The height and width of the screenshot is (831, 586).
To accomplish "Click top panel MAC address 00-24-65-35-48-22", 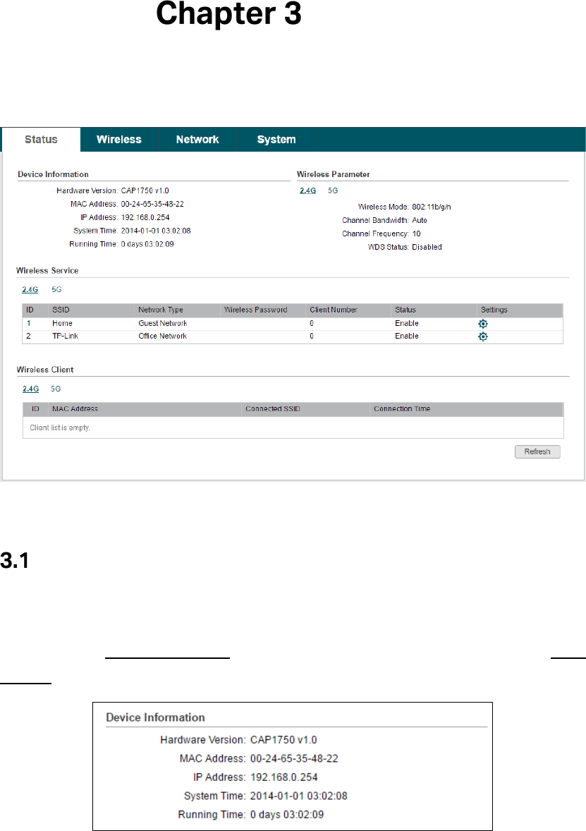I will pyautogui.click(x=152, y=204).
